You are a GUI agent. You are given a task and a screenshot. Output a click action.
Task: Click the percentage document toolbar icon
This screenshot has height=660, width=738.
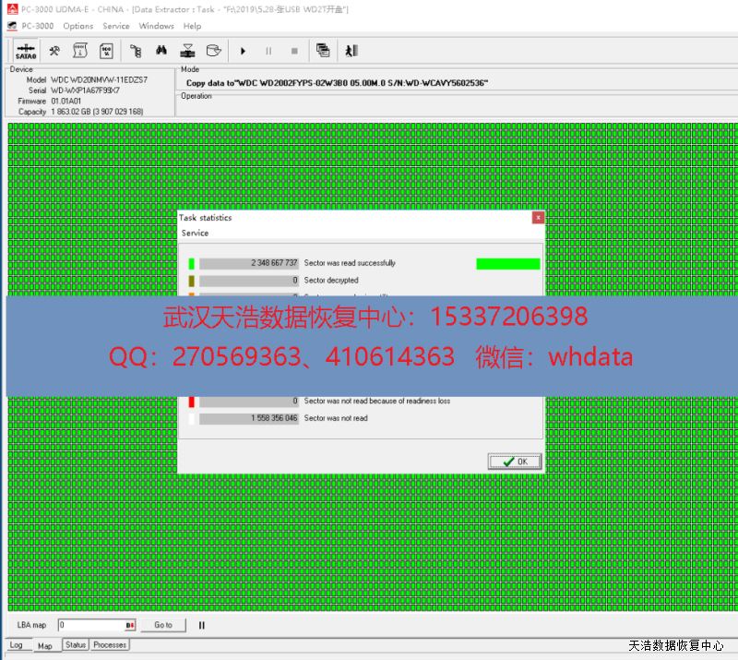pos(107,51)
